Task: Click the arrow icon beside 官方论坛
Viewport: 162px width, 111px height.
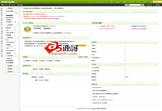Action: pos(146,5)
